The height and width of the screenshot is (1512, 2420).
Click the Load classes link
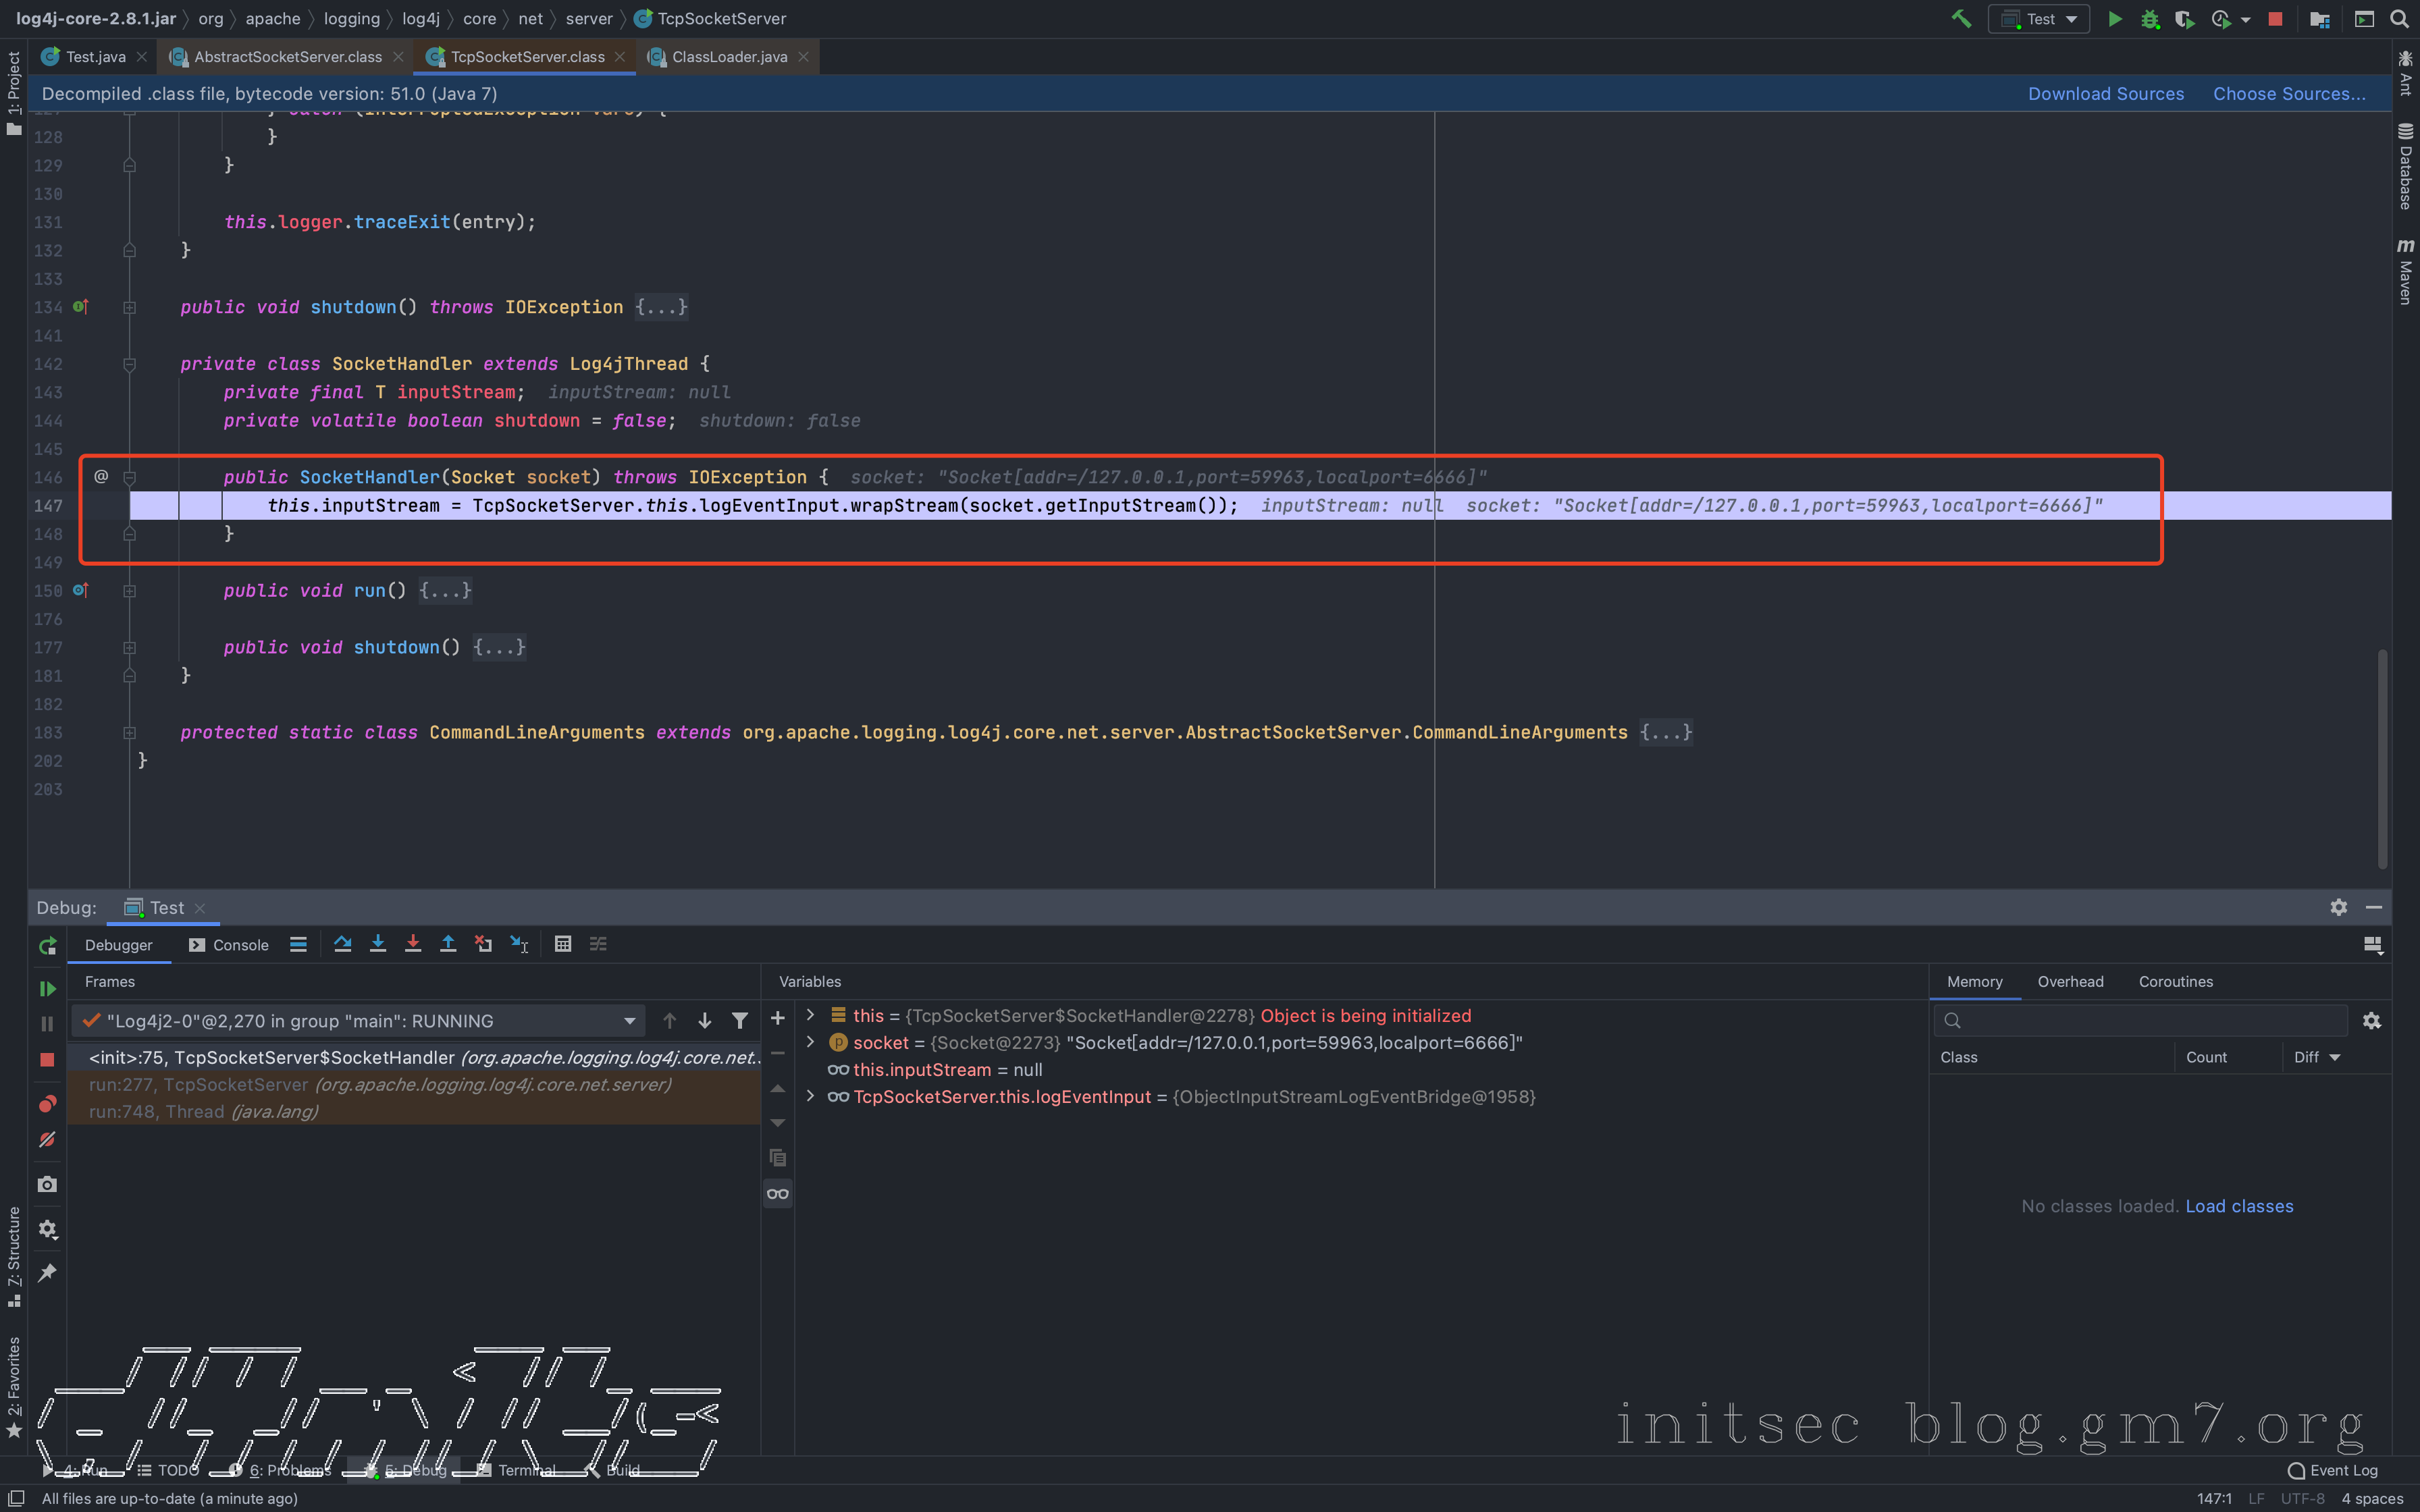click(2239, 1206)
